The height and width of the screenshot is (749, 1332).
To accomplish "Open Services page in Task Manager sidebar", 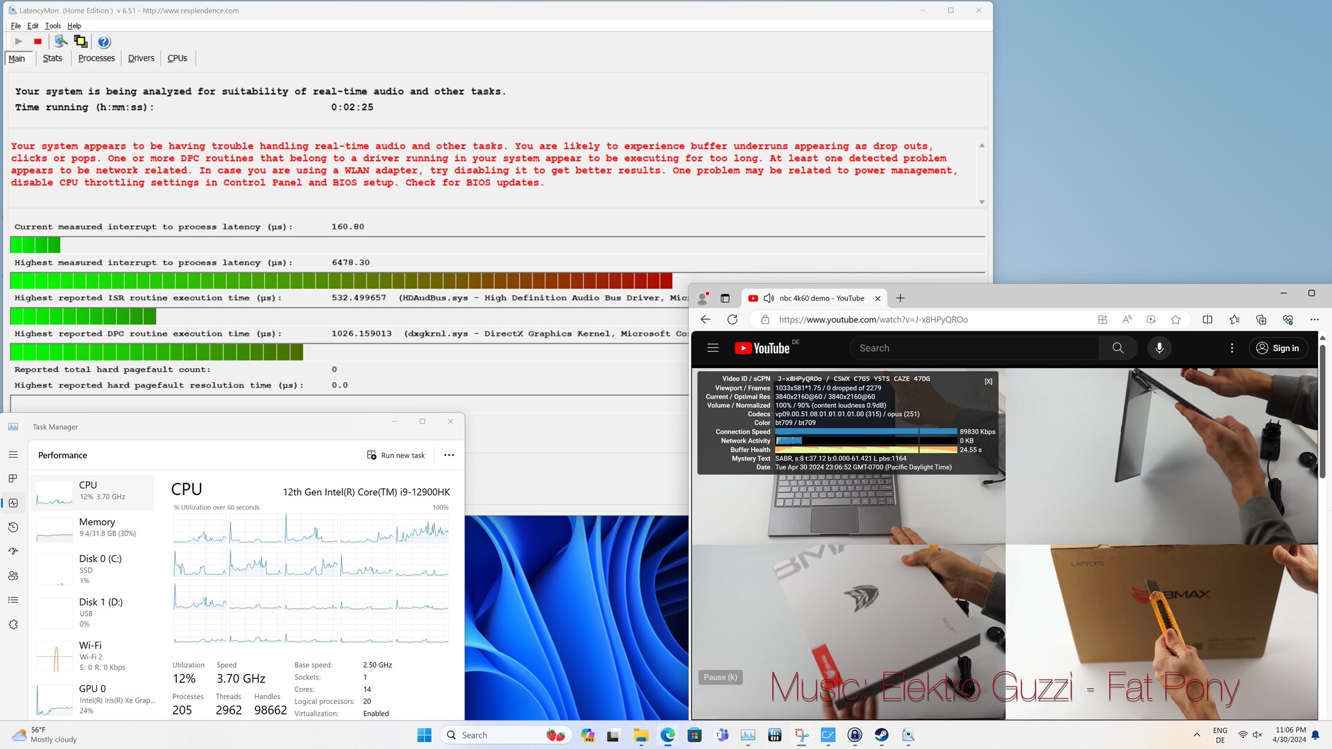I will [13, 624].
